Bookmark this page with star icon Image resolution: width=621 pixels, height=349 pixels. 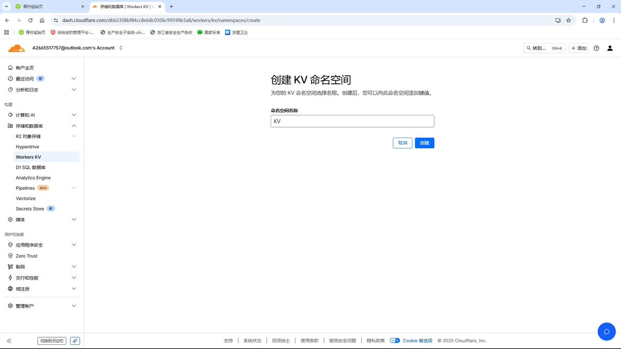569,20
